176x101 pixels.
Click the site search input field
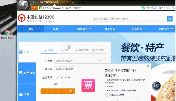(x=129, y=19)
